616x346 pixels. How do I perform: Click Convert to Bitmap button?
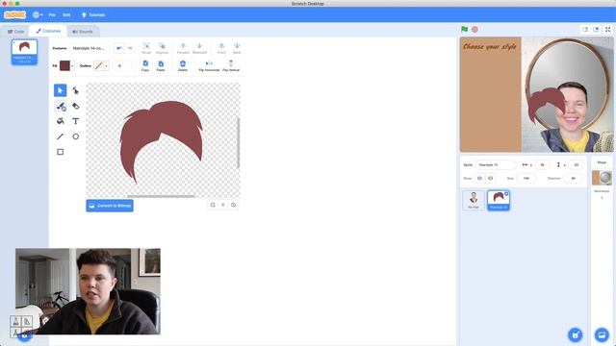(110, 206)
